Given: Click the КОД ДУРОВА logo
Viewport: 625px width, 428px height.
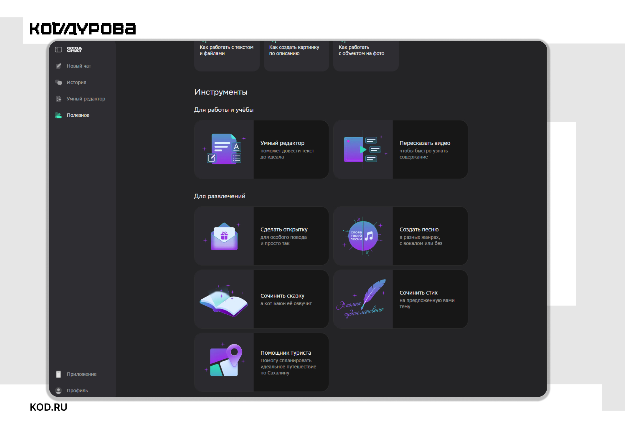Looking at the screenshot, I should pos(83,29).
